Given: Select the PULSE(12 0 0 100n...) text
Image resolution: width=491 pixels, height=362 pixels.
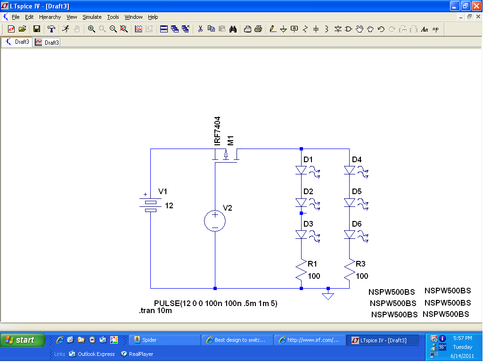Looking at the screenshot, I should click(215, 303).
